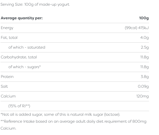Select the 120mg calcium value
The image size is (159, 135).
click(142, 96)
